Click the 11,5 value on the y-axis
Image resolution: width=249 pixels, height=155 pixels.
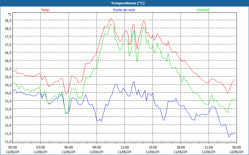8,134
